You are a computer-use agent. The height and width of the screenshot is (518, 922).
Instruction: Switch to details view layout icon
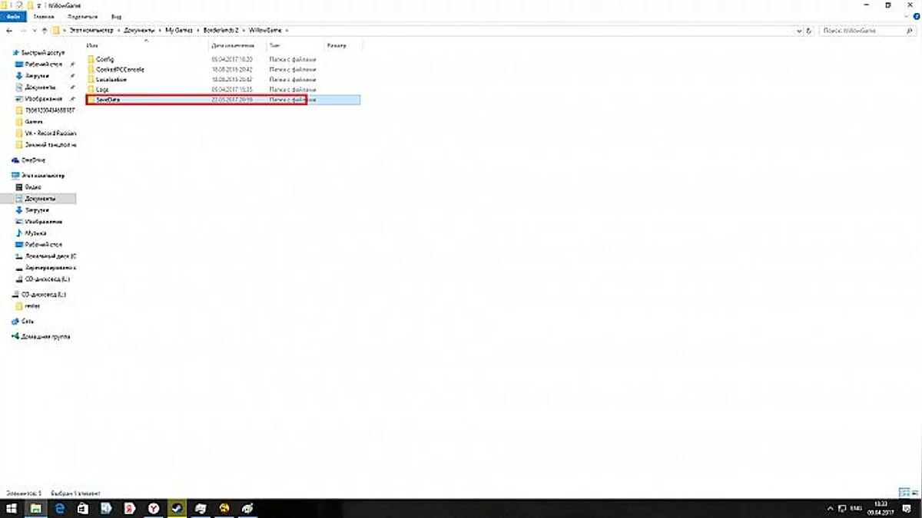(x=904, y=492)
